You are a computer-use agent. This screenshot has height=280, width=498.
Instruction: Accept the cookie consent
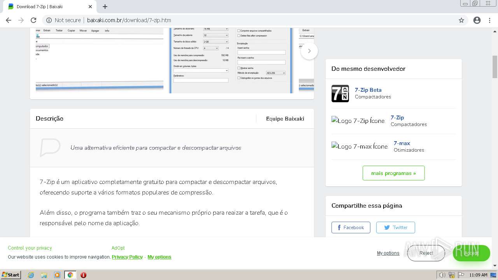471,253
